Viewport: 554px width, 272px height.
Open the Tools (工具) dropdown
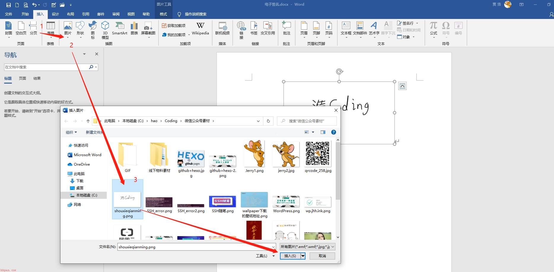[x=265, y=256]
